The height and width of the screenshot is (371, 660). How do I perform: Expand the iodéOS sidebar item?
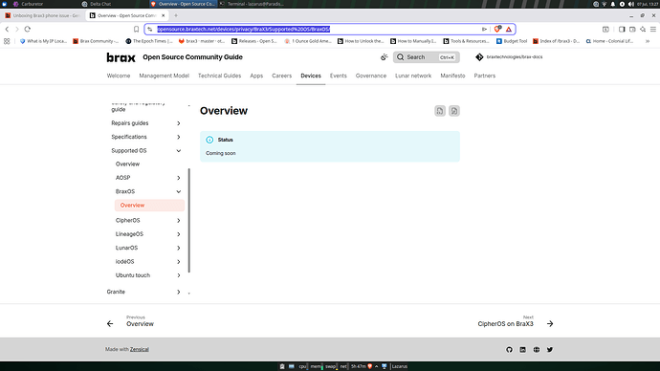(179, 262)
